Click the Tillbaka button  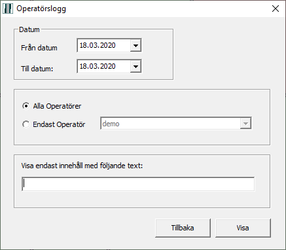point(183,228)
